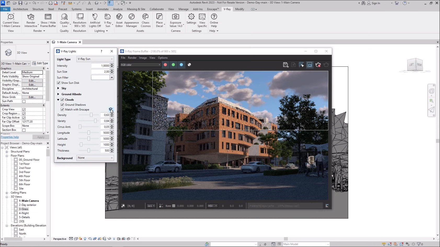This screenshot has height=247, width=440.
Task: Toggle Far Clip Active checkbox
Action: [24, 118]
